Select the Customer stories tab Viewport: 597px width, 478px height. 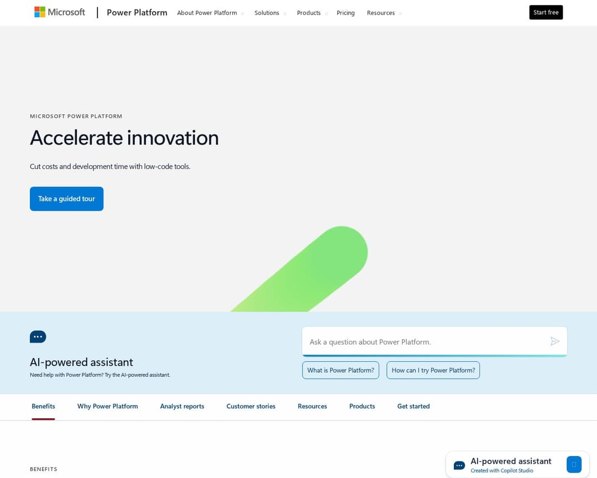pyautogui.click(x=251, y=406)
